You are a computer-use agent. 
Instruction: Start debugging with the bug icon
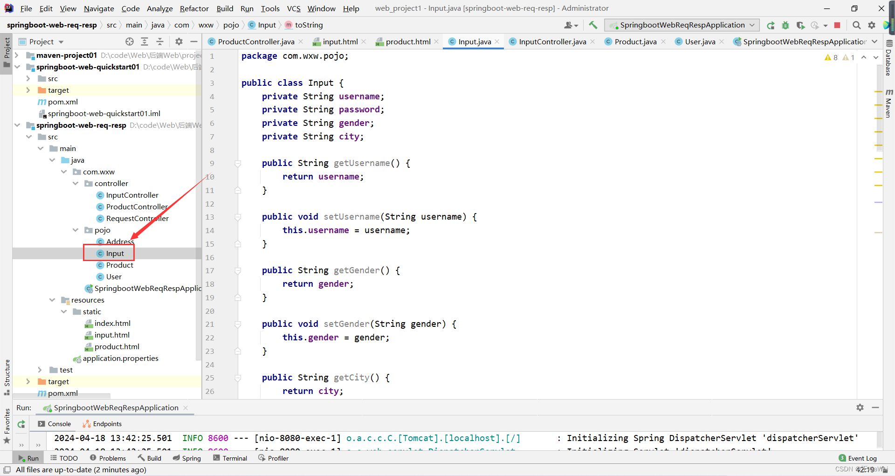point(785,25)
